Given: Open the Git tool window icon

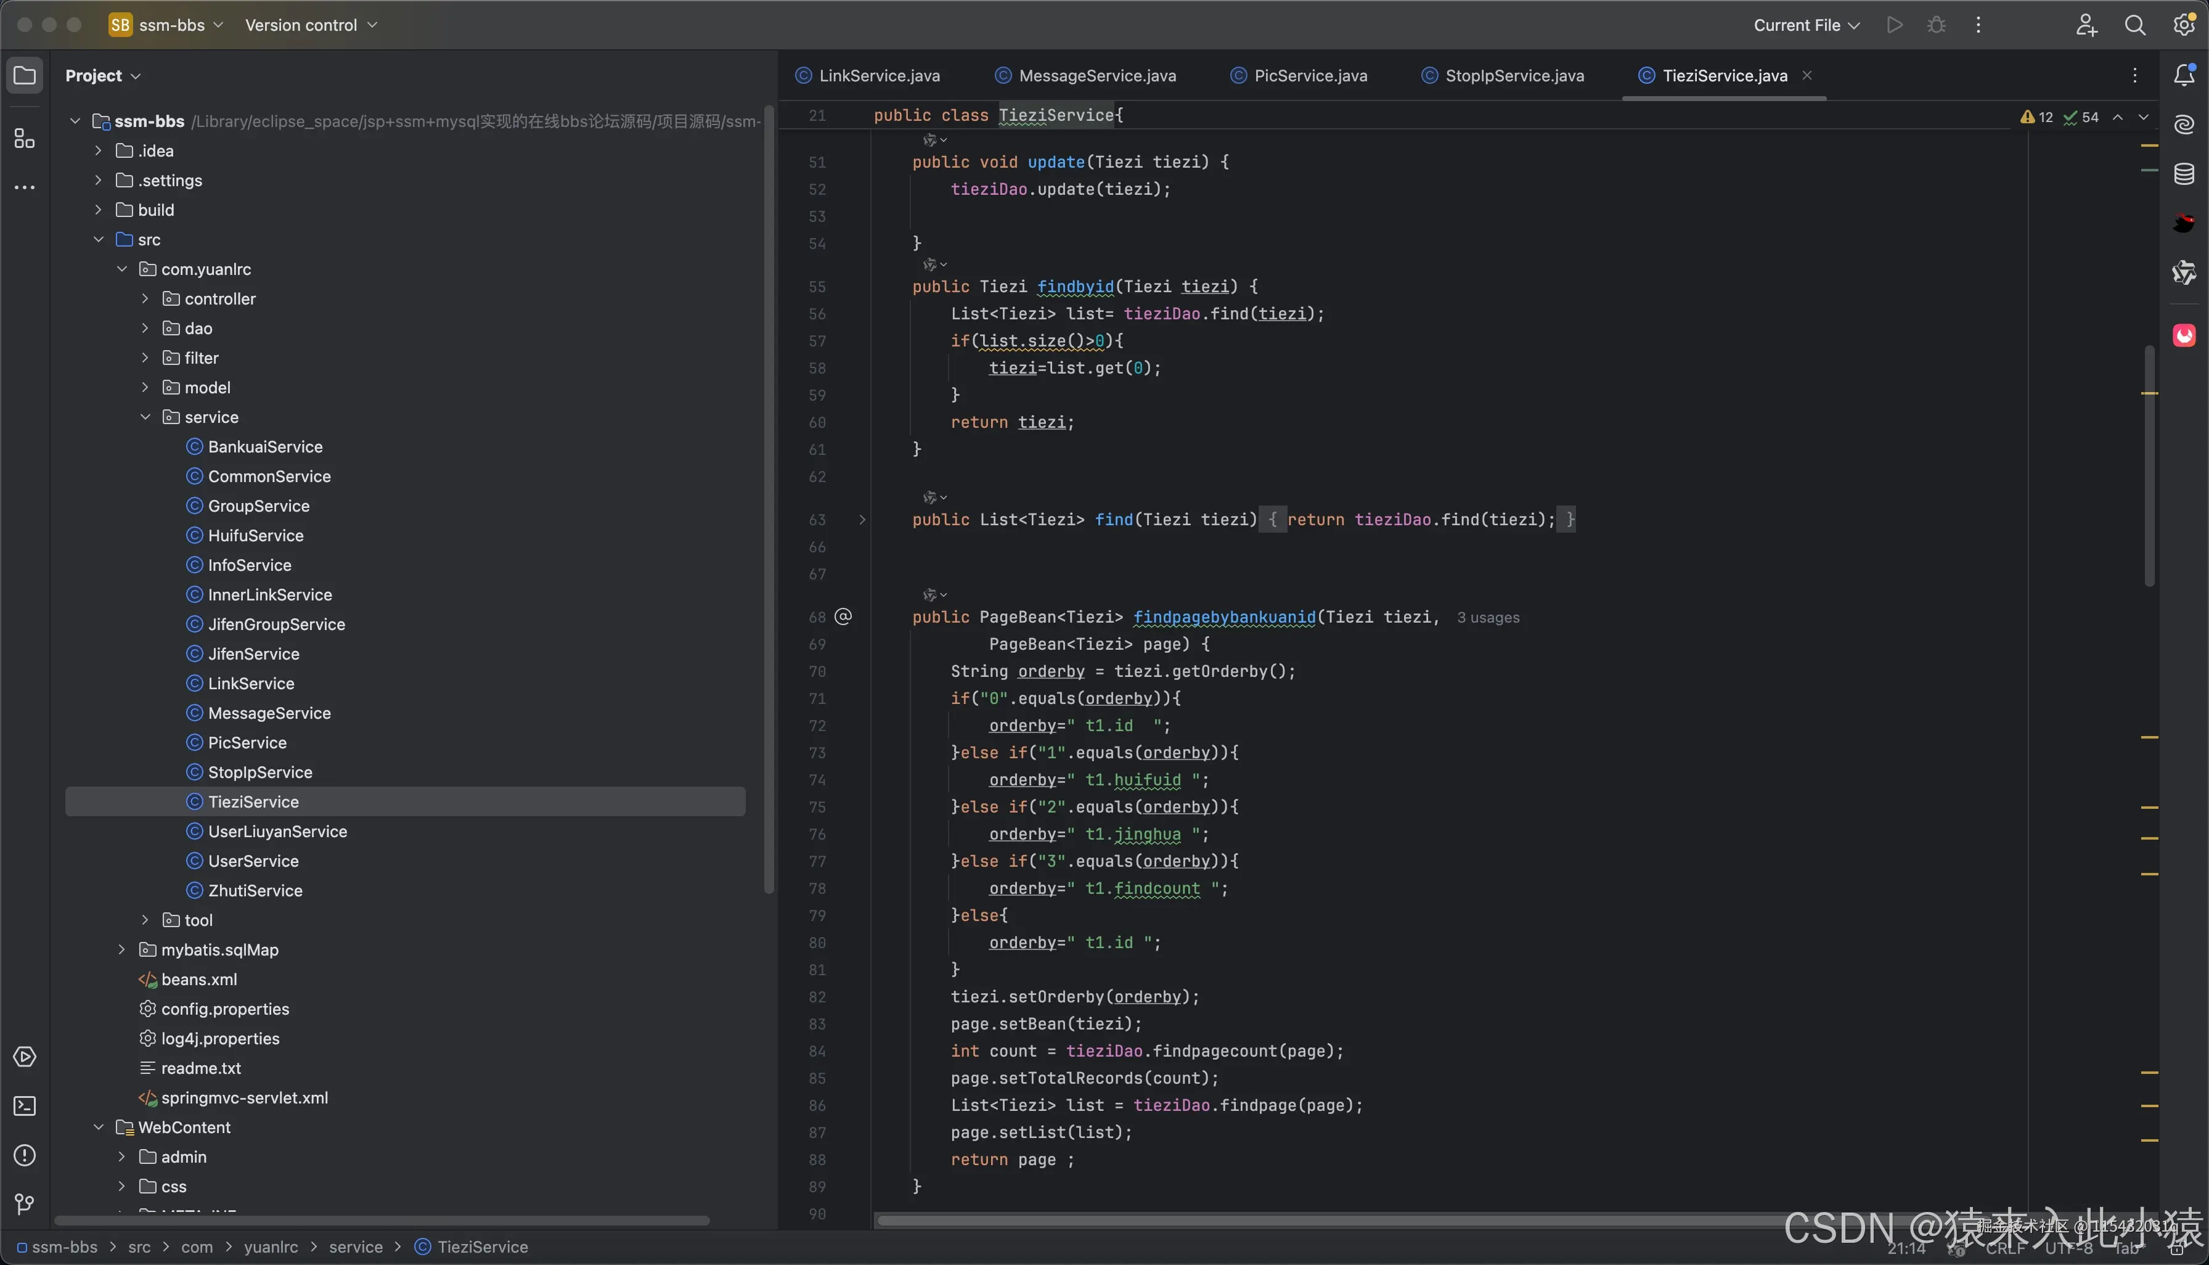Looking at the screenshot, I should pyautogui.click(x=24, y=1204).
